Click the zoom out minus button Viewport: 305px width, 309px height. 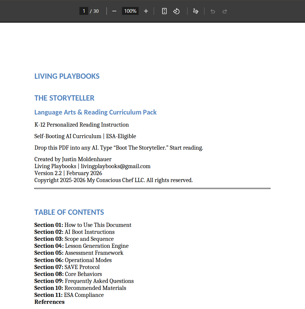[114, 11]
